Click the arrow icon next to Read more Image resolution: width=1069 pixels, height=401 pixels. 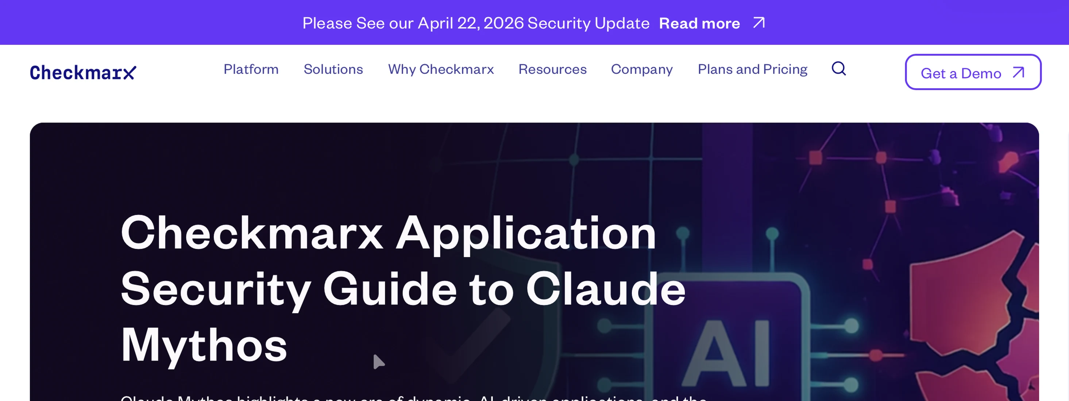coord(759,23)
